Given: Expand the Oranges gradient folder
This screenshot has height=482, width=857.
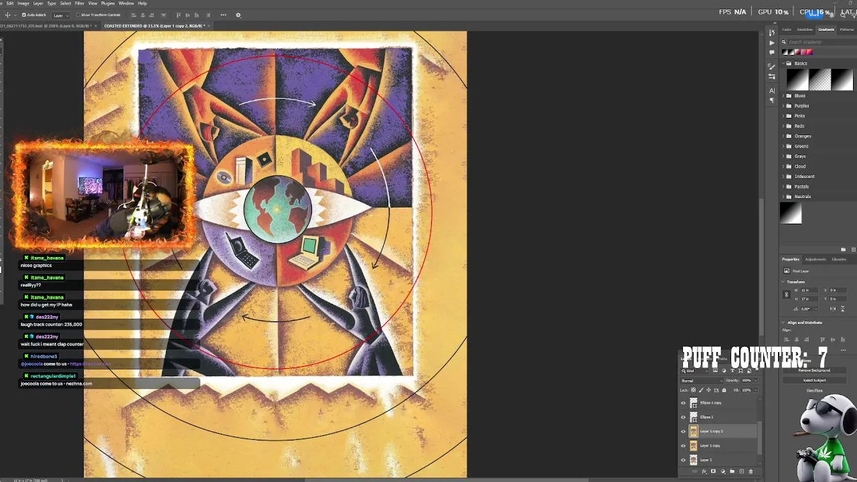Looking at the screenshot, I should (783, 136).
